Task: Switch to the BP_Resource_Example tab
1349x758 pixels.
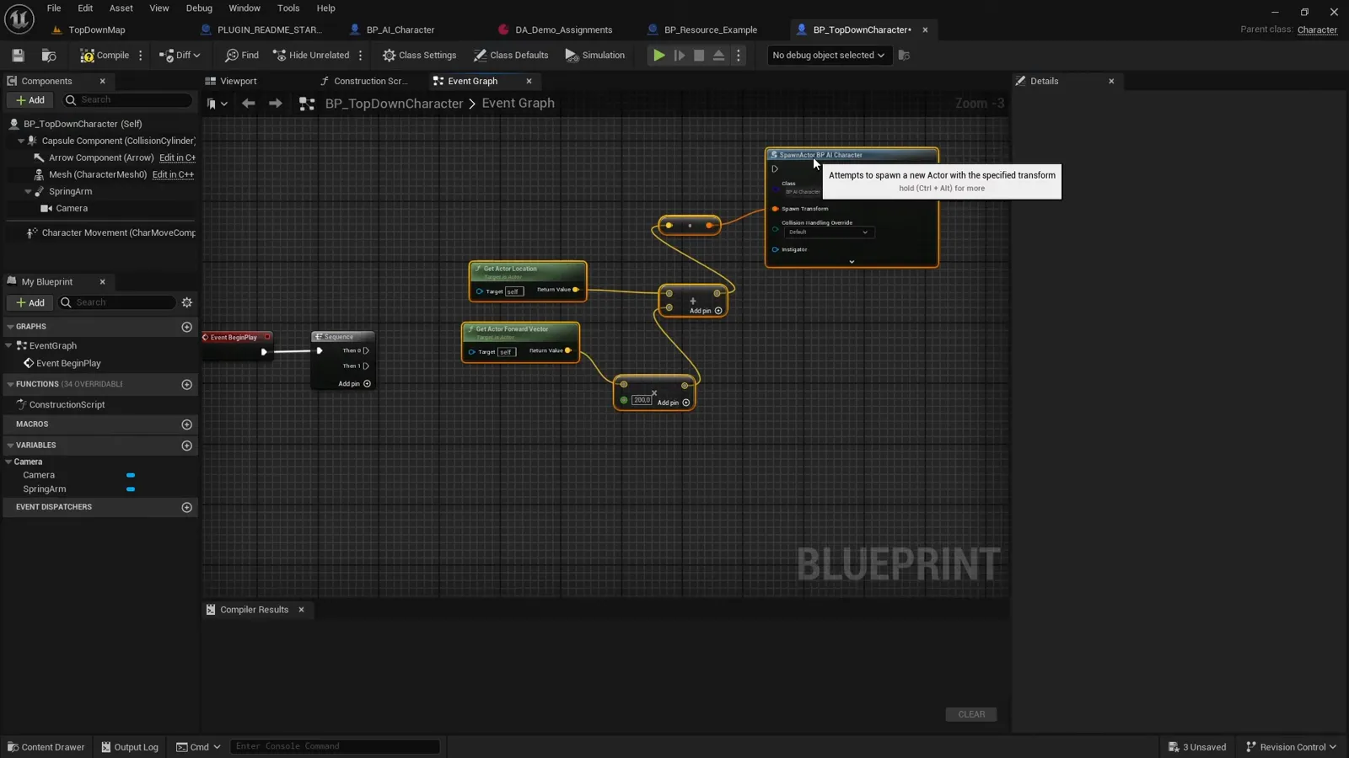Action: coord(711,29)
